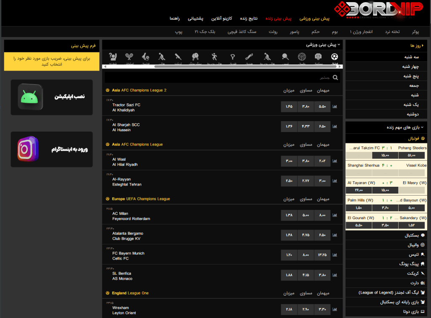Open the کازینو آنلاین top menu

221,19
